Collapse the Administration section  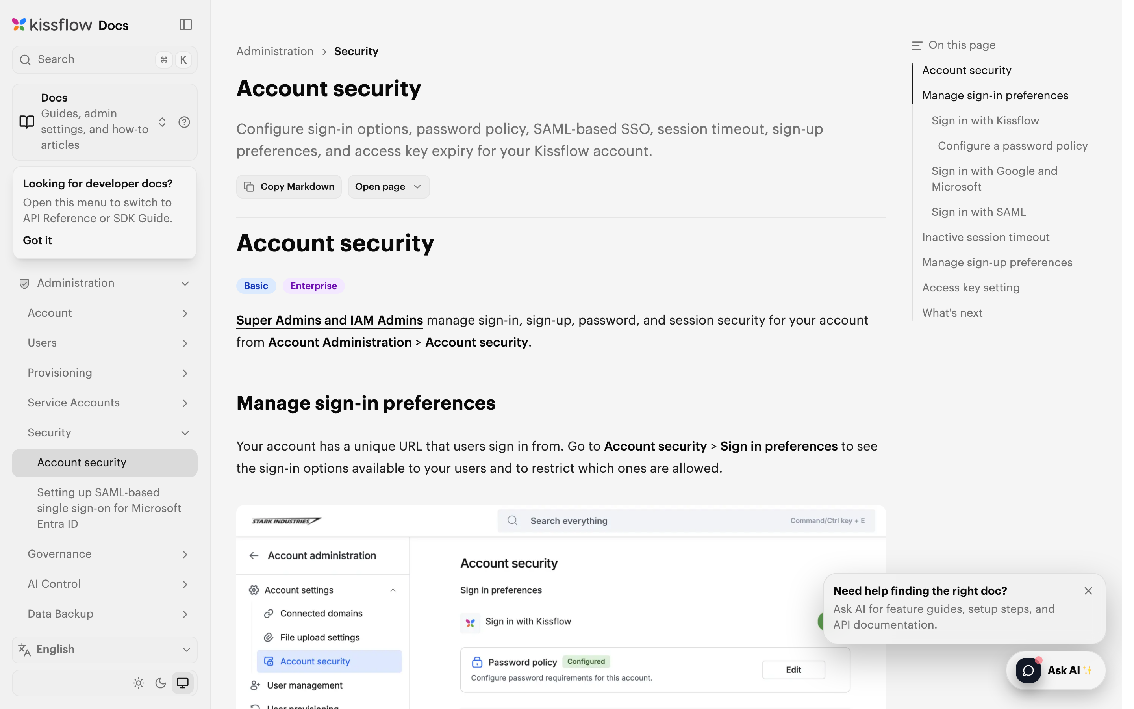click(x=185, y=283)
